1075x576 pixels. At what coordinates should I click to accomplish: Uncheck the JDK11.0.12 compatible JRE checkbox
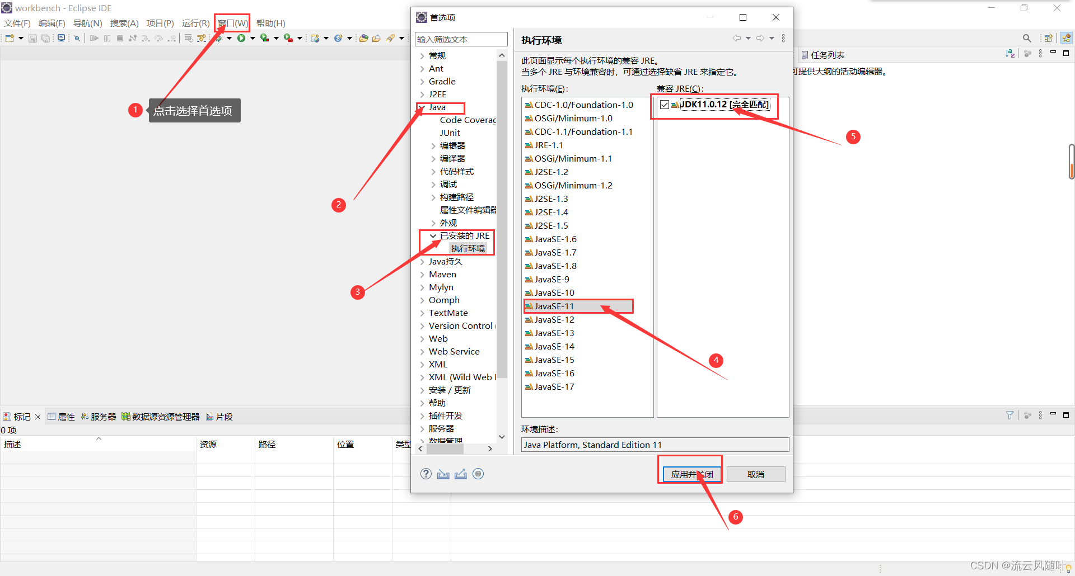tap(664, 104)
